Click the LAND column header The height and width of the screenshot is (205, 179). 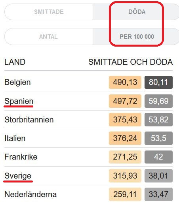pos(15,62)
